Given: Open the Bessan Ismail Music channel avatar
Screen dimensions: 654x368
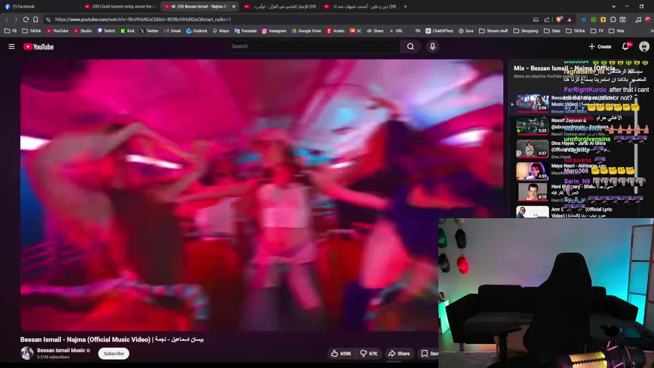Looking at the screenshot, I should pyautogui.click(x=27, y=353).
